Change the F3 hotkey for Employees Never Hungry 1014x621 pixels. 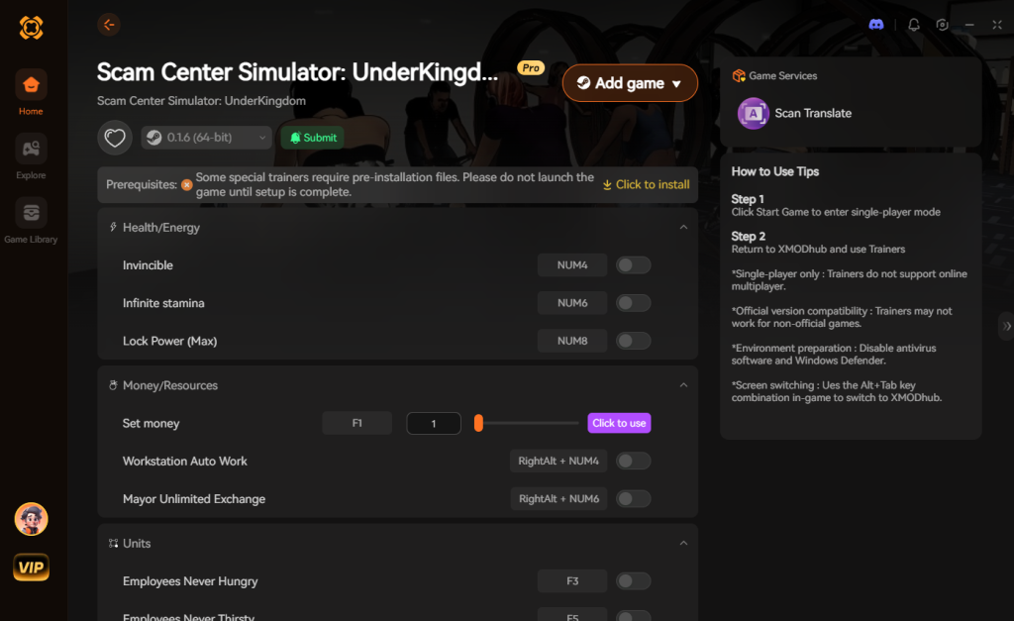(572, 581)
